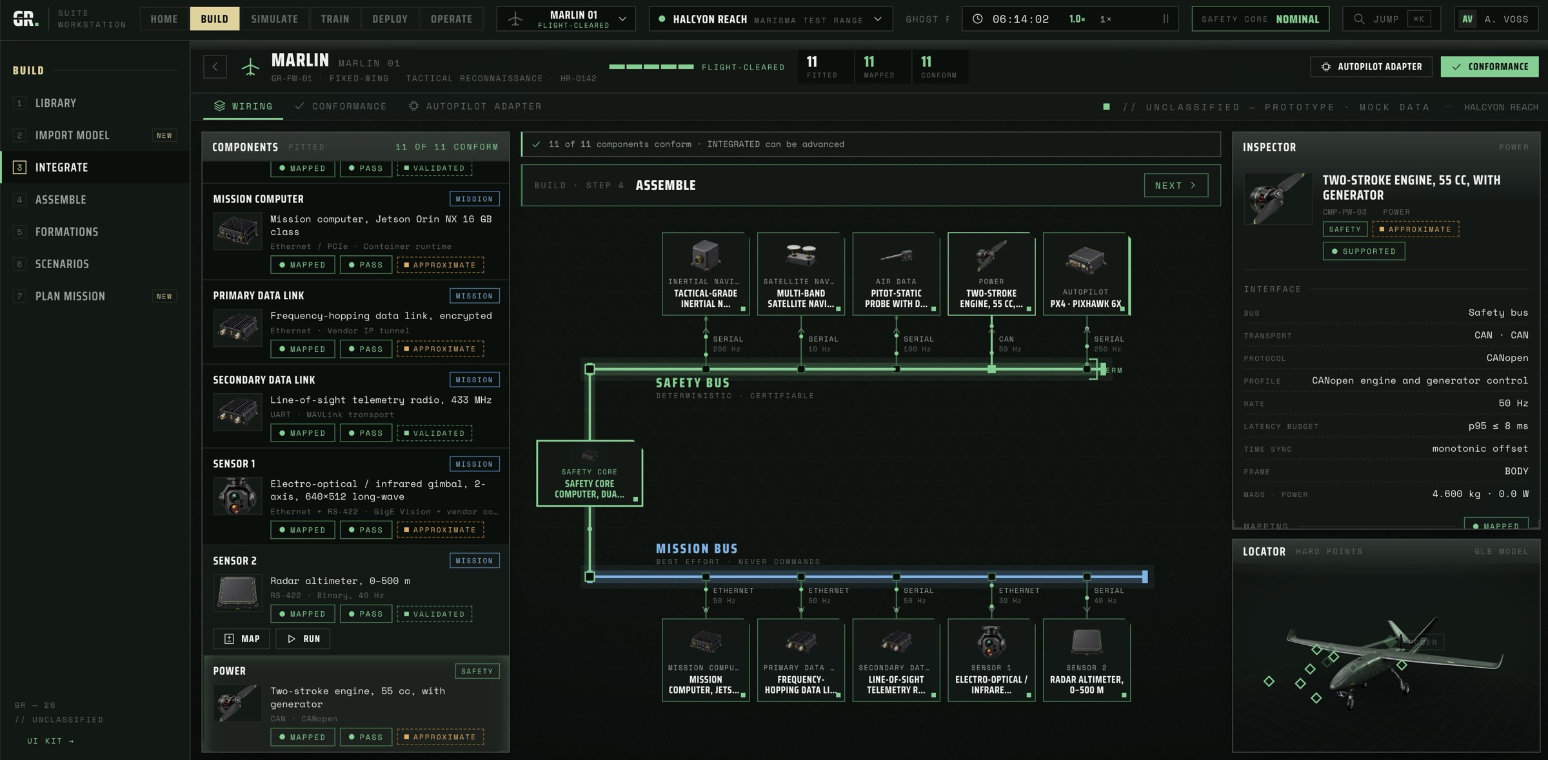
Task: Click the green CONFORMANCE button
Action: (x=1489, y=66)
